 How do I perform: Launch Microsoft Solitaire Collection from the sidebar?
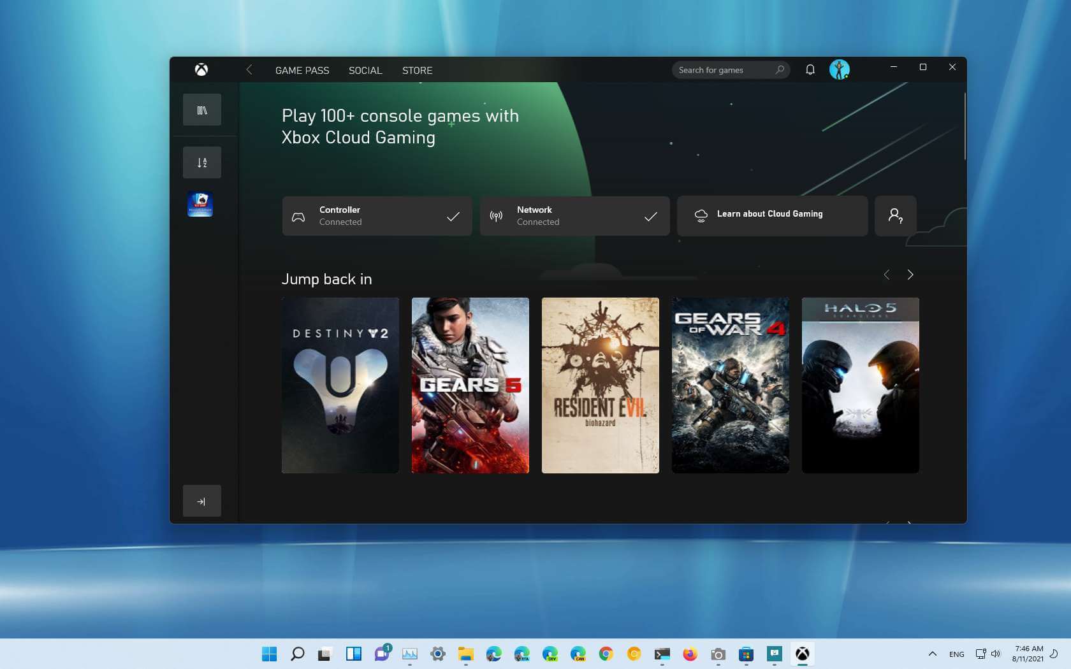point(200,205)
